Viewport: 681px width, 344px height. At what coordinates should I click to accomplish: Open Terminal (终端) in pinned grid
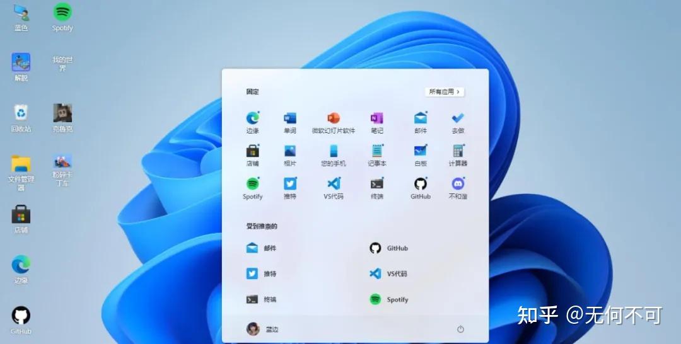click(x=376, y=188)
